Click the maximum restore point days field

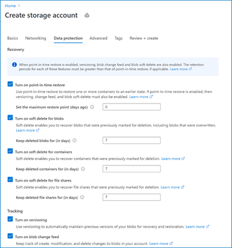click(x=132, y=107)
